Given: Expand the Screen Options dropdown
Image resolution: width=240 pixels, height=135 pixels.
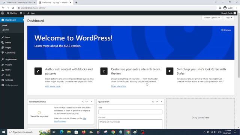Looking at the screenshot, I should click(x=212, y=18).
